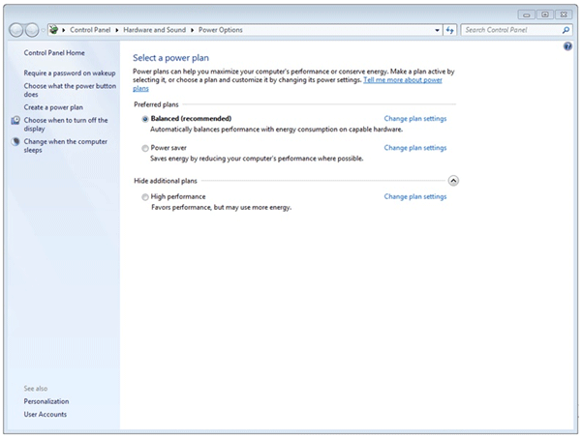Open recent pages dropdown next to Forward button

(x=43, y=30)
